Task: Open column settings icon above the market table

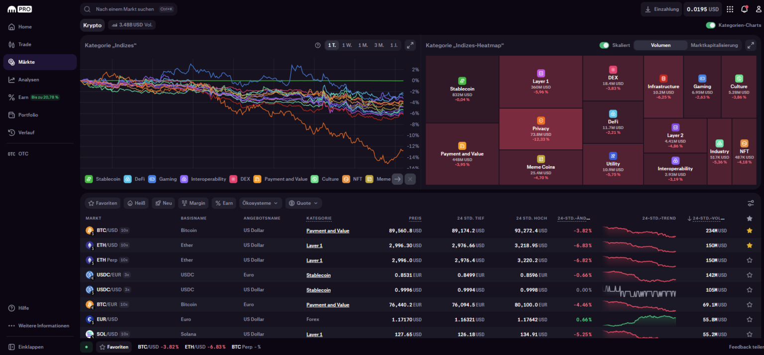Action: click(x=751, y=203)
